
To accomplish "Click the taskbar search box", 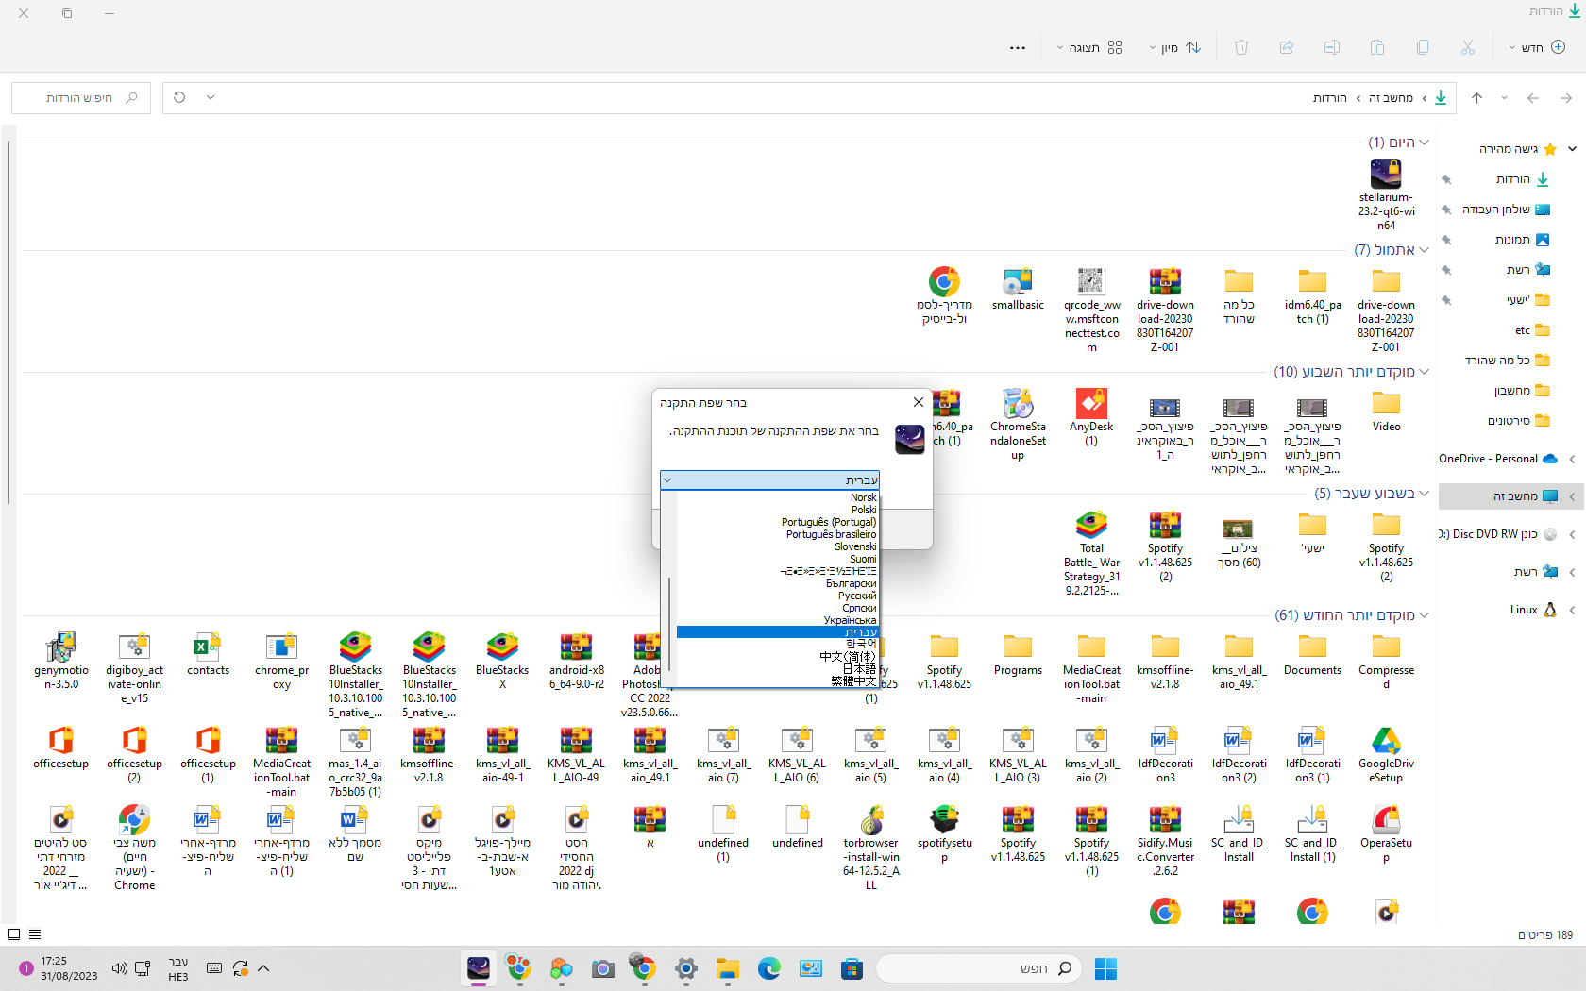I will coord(980,968).
